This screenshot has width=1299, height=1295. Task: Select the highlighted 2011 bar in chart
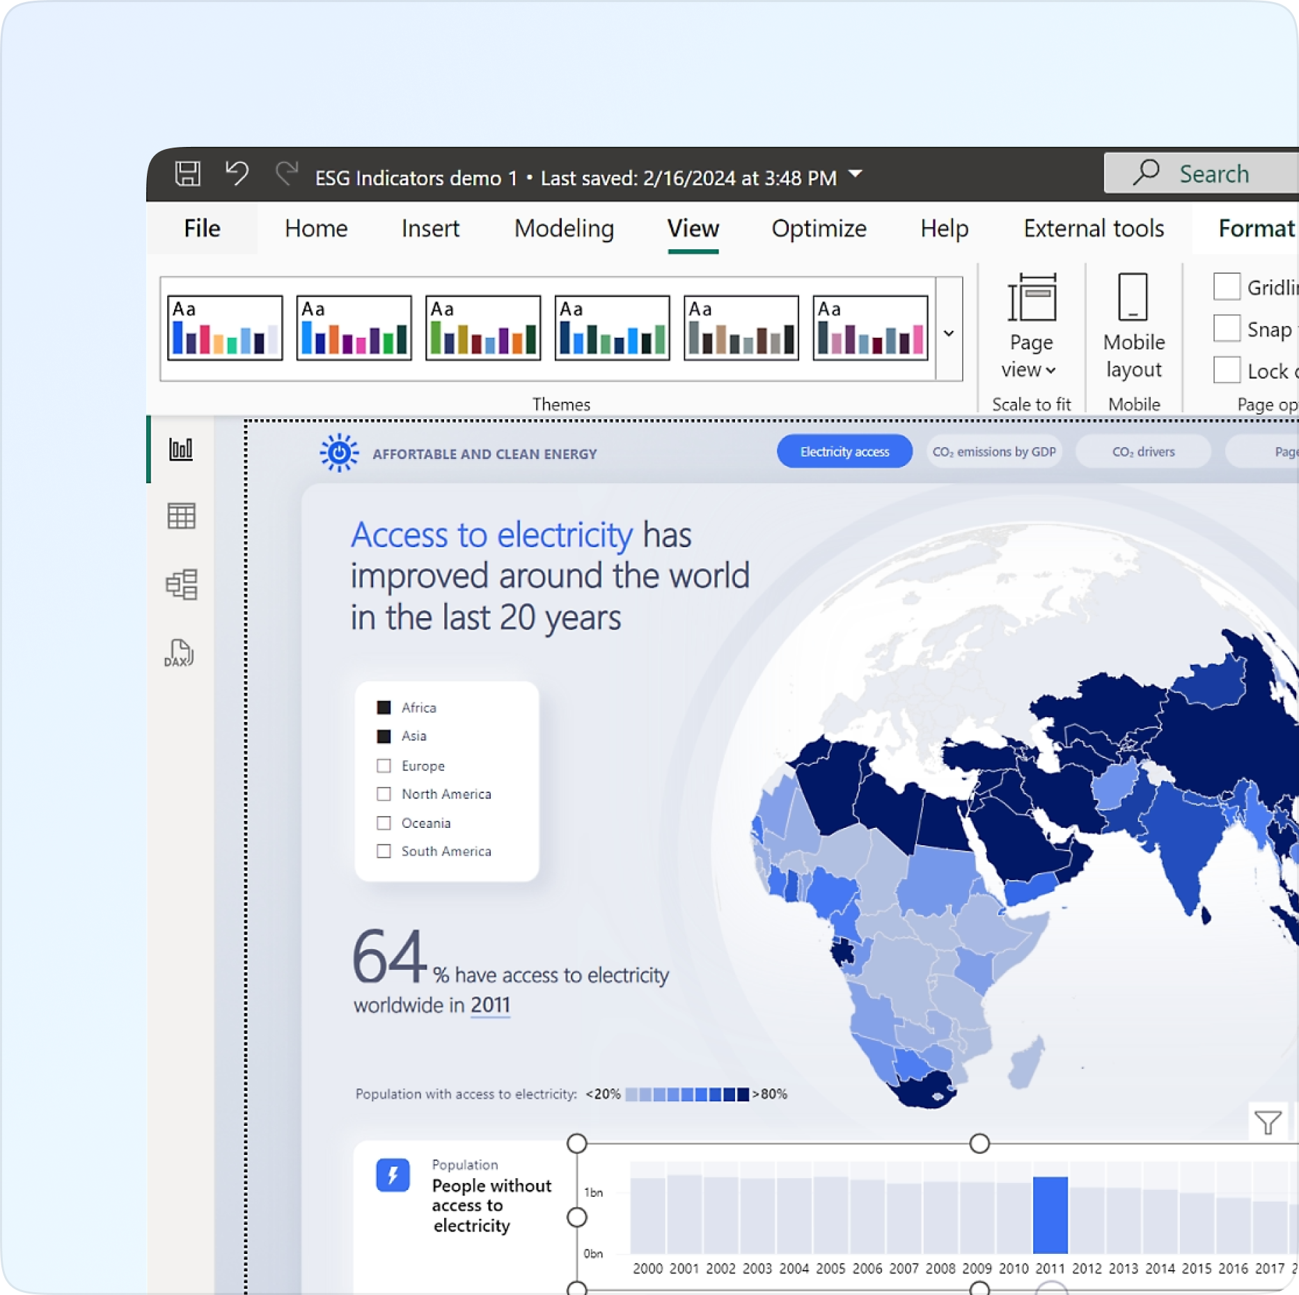click(1050, 1214)
